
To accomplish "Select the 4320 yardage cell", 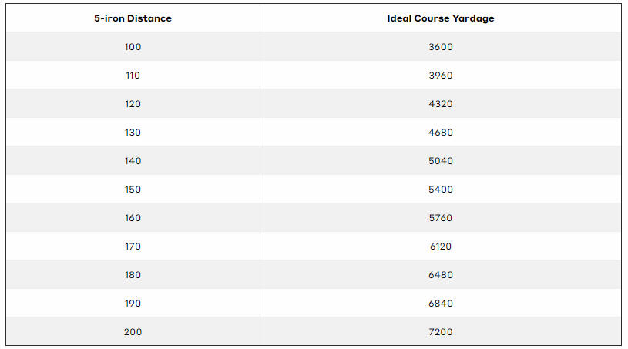I will pos(441,104).
